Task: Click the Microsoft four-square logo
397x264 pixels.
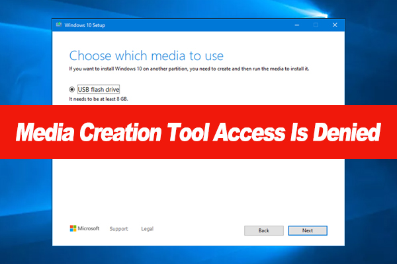Action: [x=73, y=229]
